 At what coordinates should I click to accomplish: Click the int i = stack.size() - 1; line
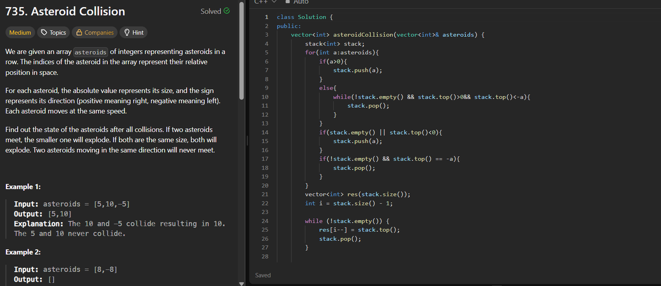pyautogui.click(x=349, y=203)
